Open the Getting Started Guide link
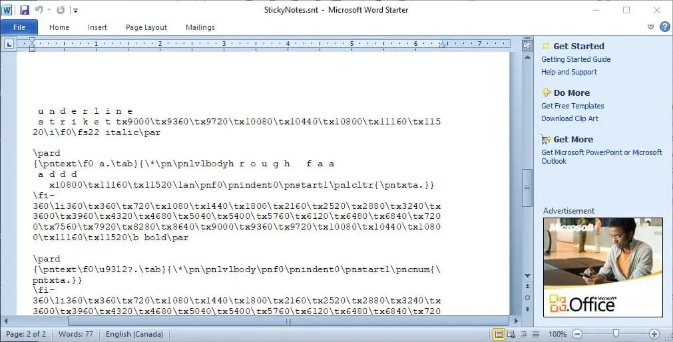This screenshot has height=342, width=673. [576, 59]
